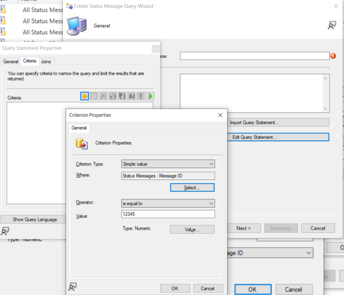Toggle the And/Or operator icon
The width and height of the screenshot is (344, 295).
(132, 96)
